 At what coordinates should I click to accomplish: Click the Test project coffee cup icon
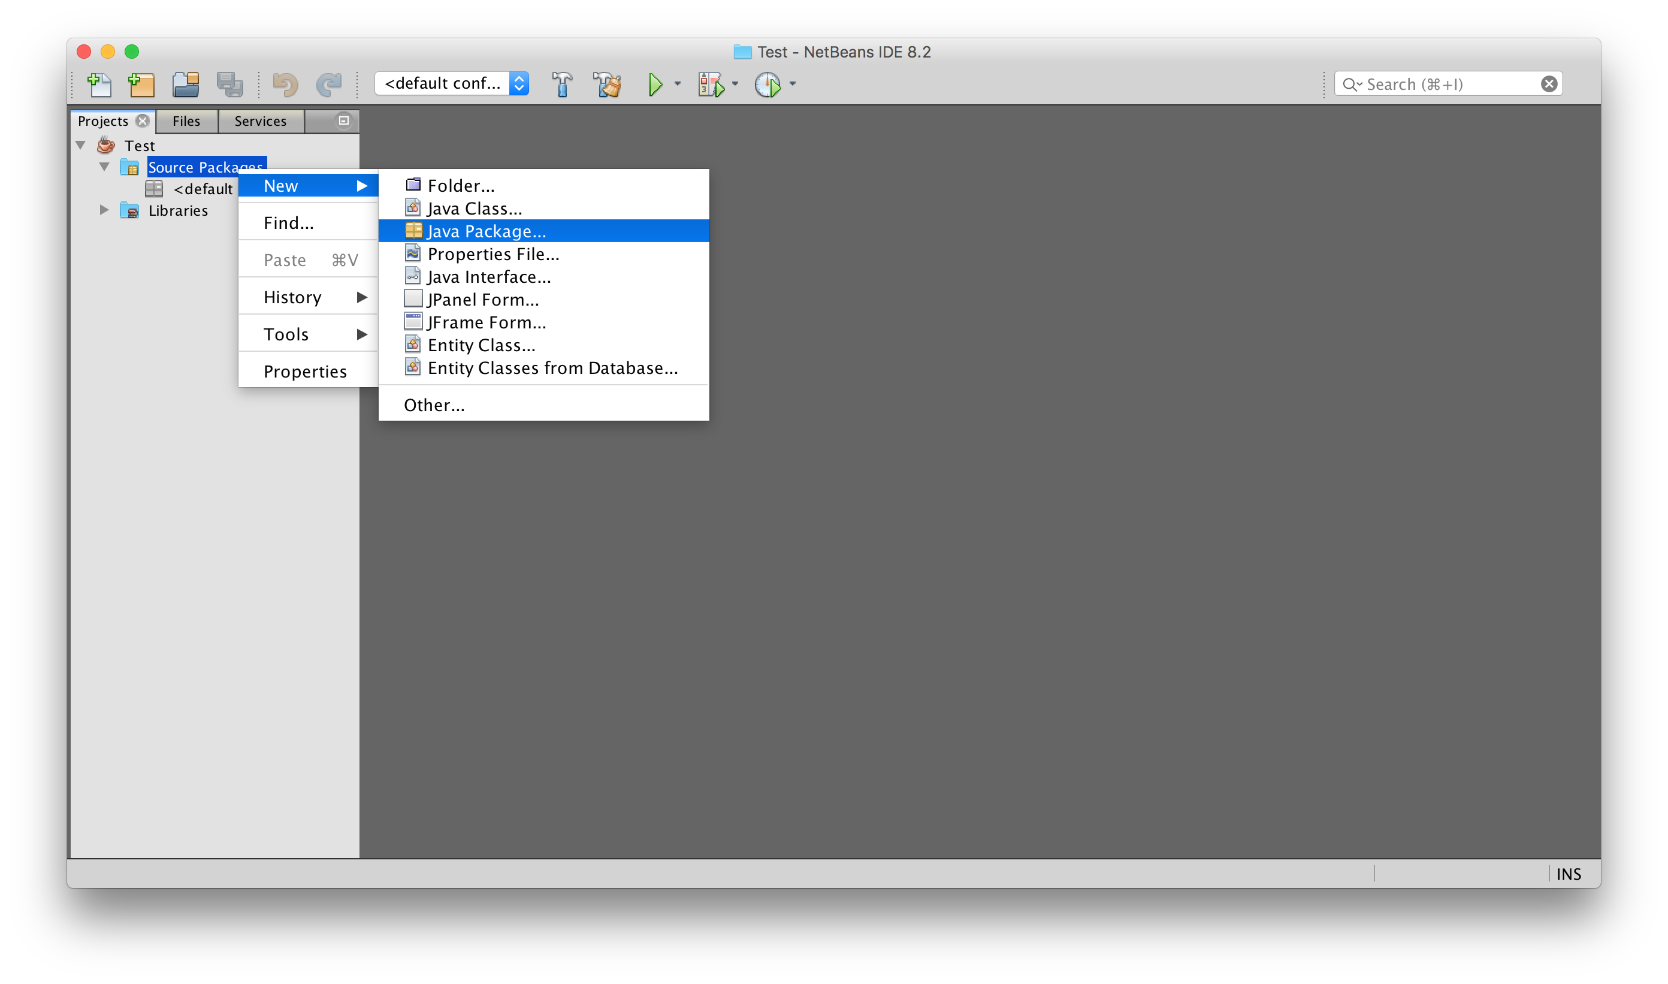click(x=106, y=145)
